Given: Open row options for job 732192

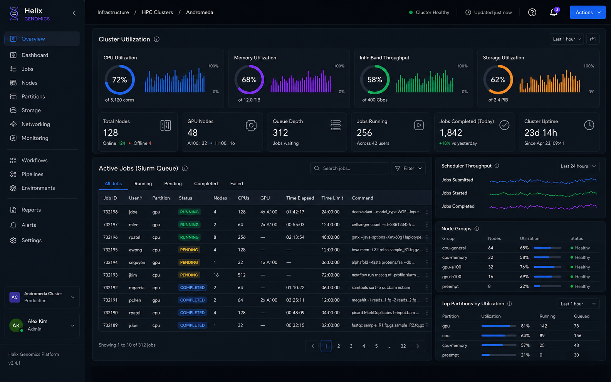Looking at the screenshot, I should pyautogui.click(x=427, y=288).
